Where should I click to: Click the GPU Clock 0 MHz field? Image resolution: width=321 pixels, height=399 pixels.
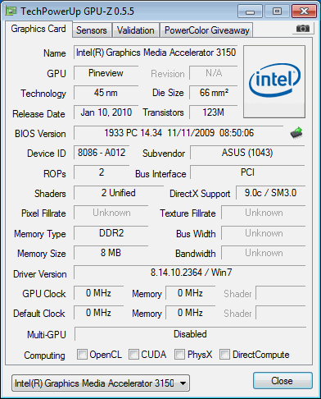point(98,293)
